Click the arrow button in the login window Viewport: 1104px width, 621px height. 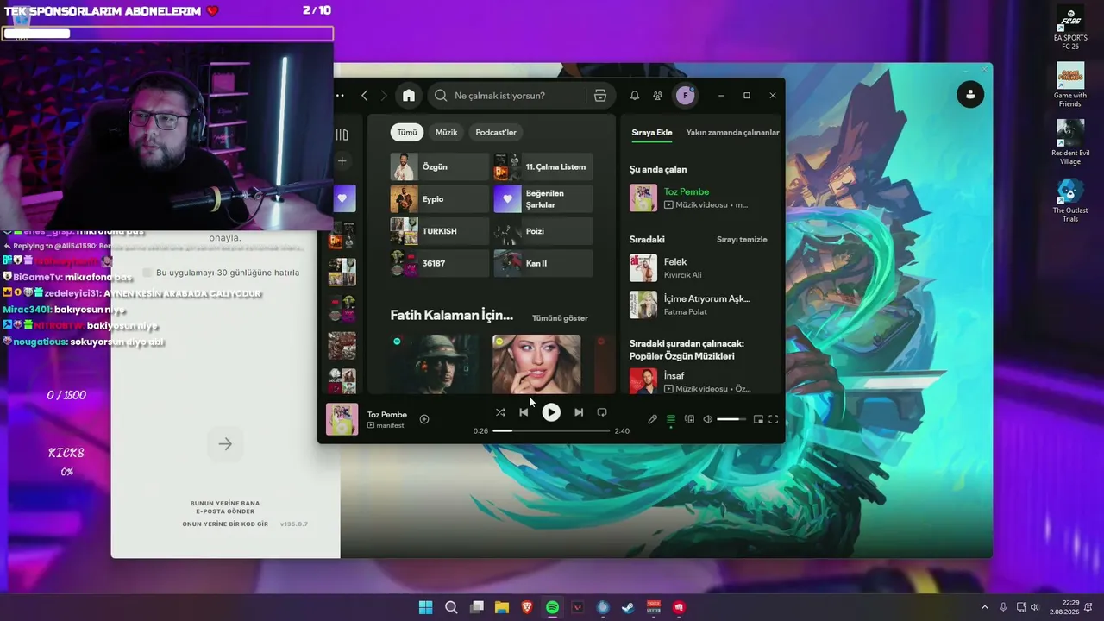tap(225, 444)
